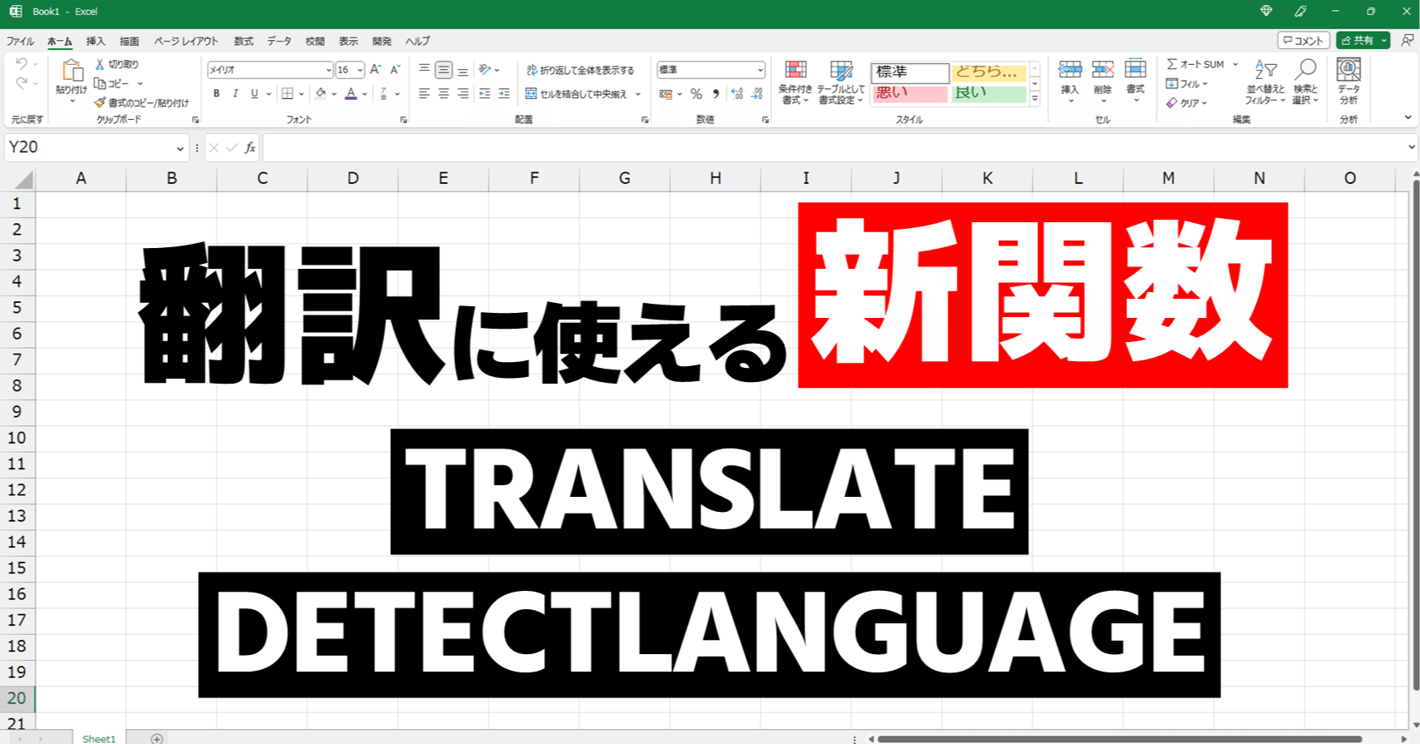Image resolution: width=1420 pixels, height=744 pixels.
Task: Open accounting number format icon
Action: 665,94
